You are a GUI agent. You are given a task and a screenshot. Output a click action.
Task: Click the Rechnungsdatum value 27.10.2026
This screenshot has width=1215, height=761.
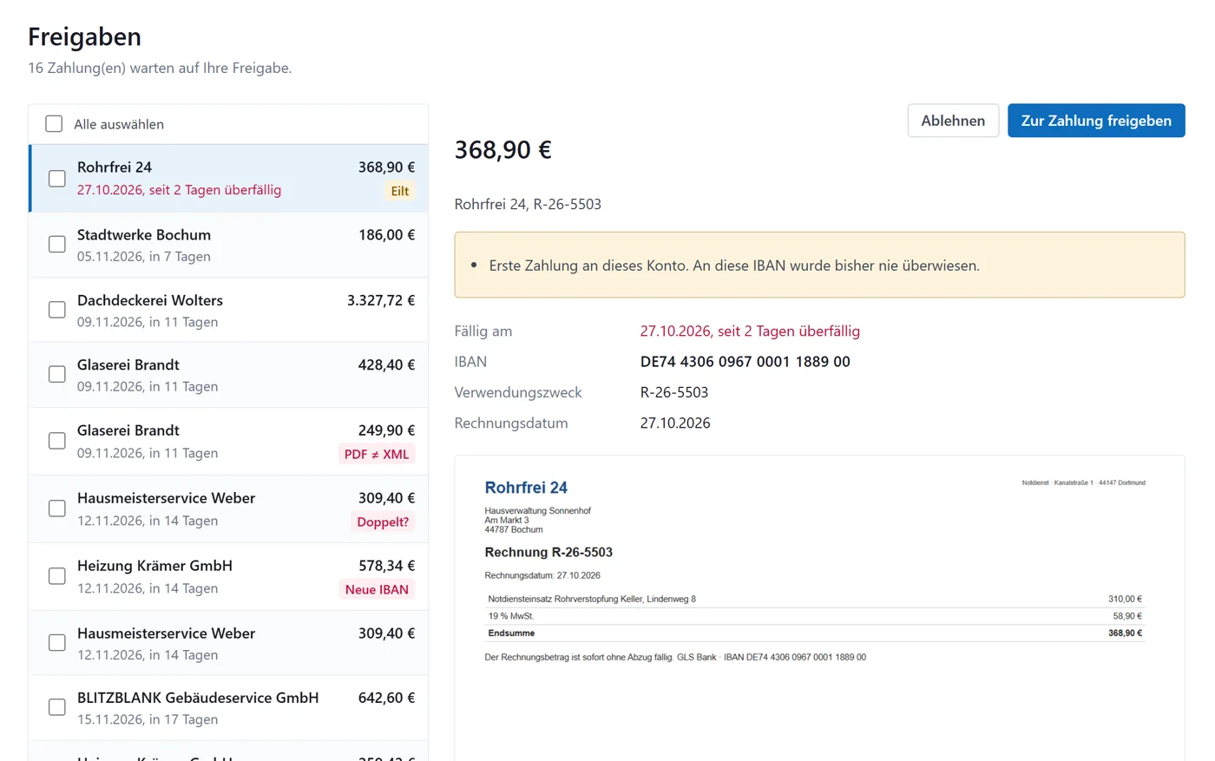675,423
